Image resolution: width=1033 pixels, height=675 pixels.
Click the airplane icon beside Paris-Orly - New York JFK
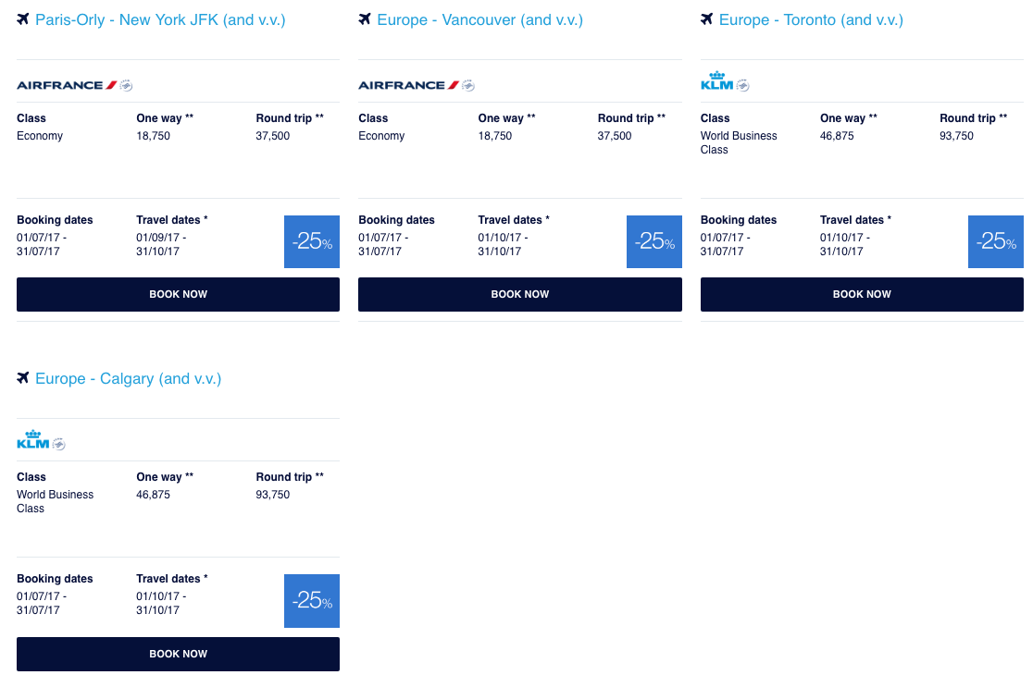(23, 19)
